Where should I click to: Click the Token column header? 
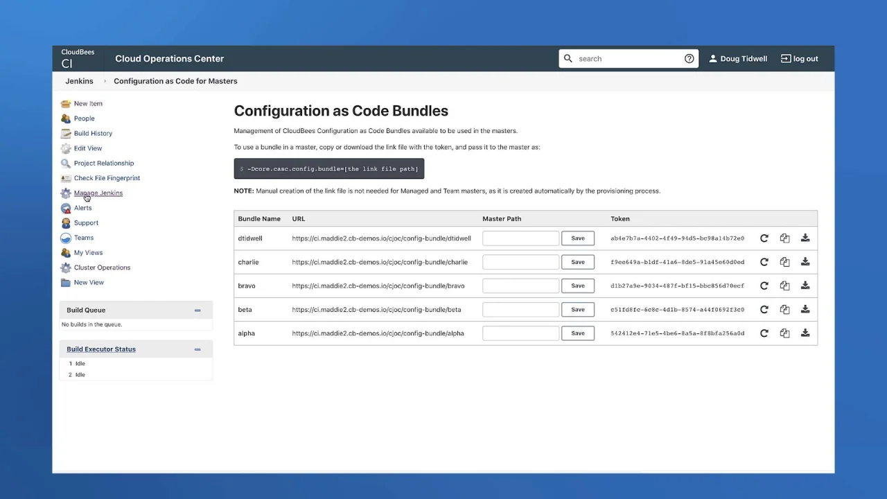[x=620, y=219]
